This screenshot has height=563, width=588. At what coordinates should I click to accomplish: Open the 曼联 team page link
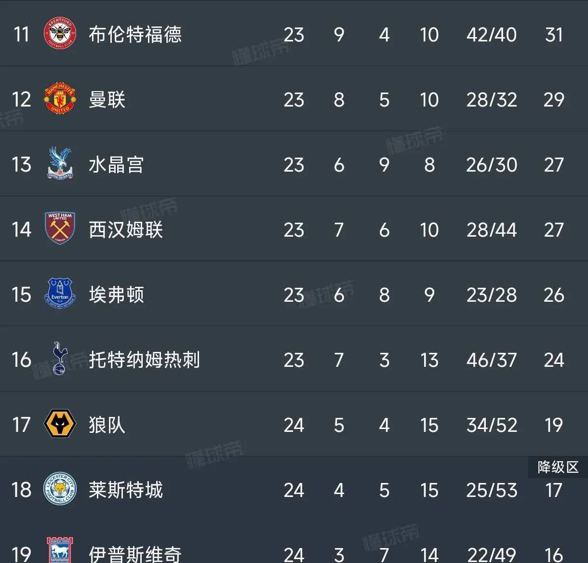click(x=107, y=100)
